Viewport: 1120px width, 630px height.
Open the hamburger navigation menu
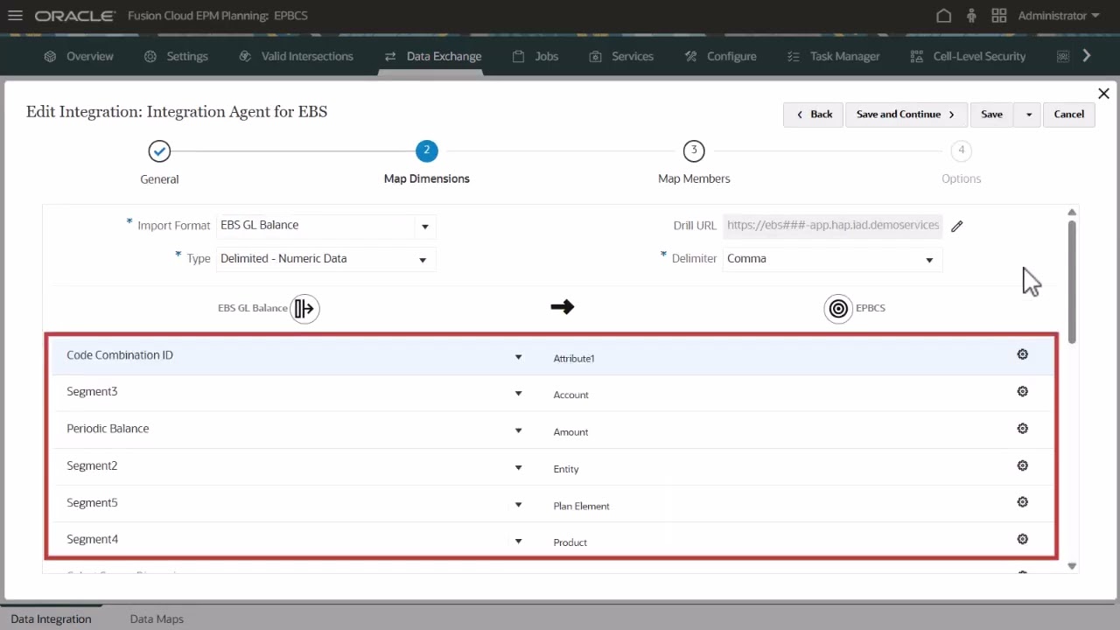15,16
